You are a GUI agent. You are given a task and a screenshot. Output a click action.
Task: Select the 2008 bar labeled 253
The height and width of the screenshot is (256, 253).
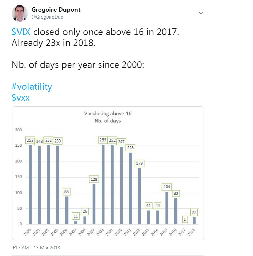[x=103, y=184]
